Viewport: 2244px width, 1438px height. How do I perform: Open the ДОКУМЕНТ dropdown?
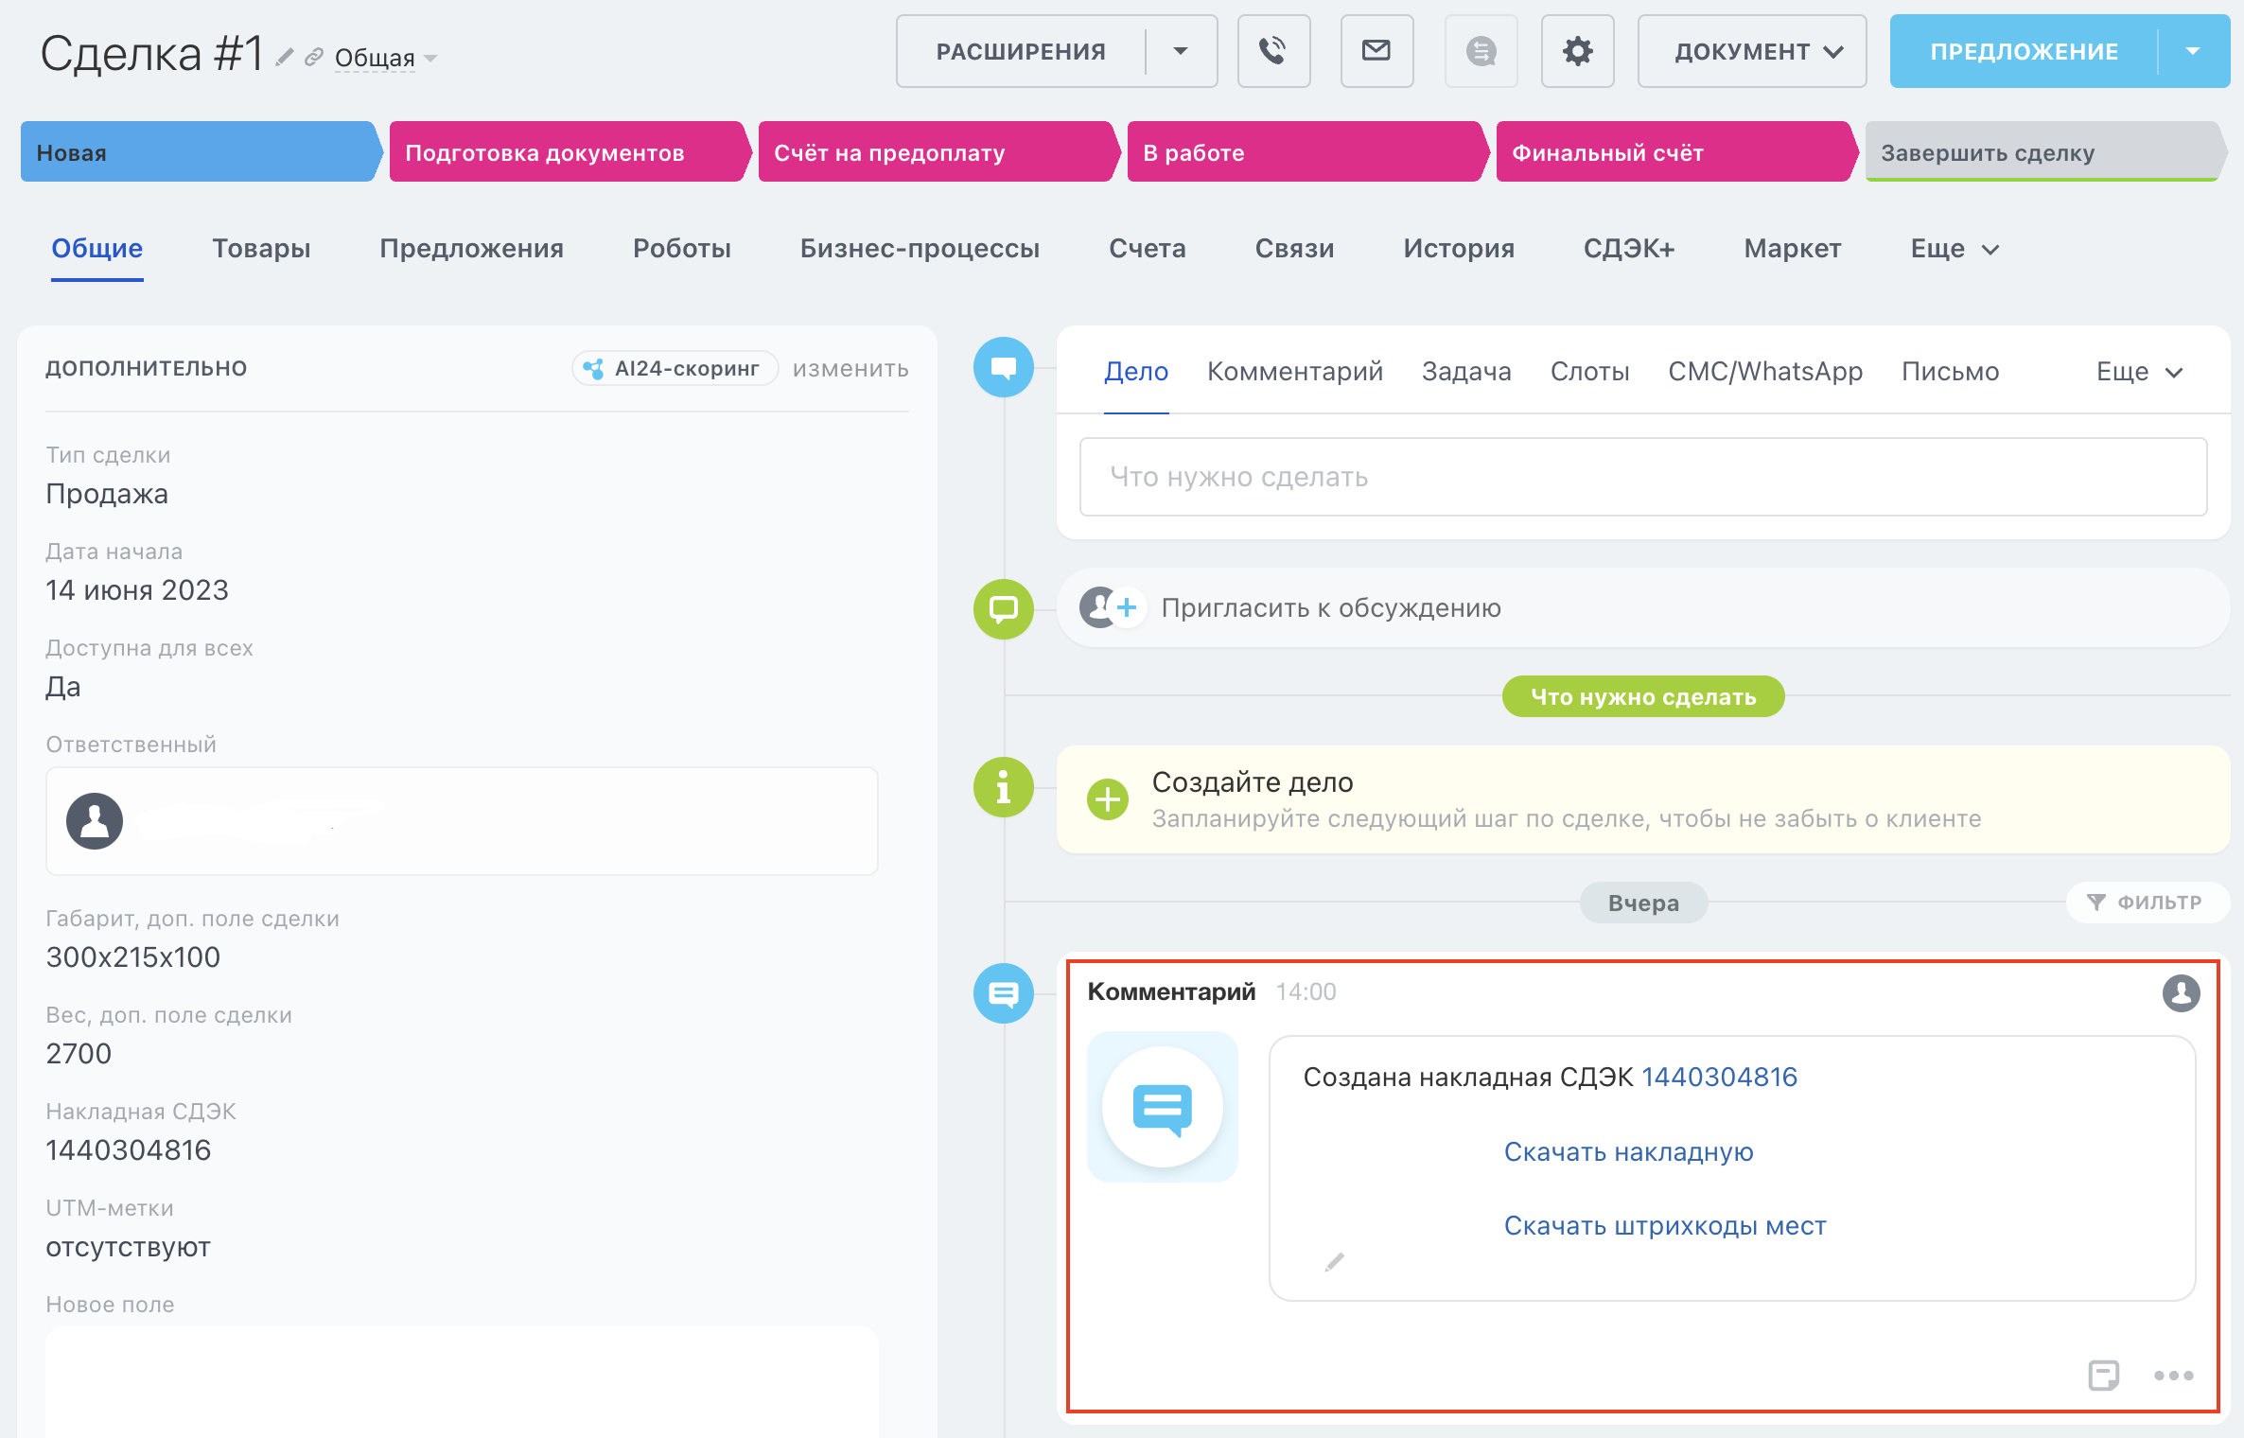[x=1751, y=51]
